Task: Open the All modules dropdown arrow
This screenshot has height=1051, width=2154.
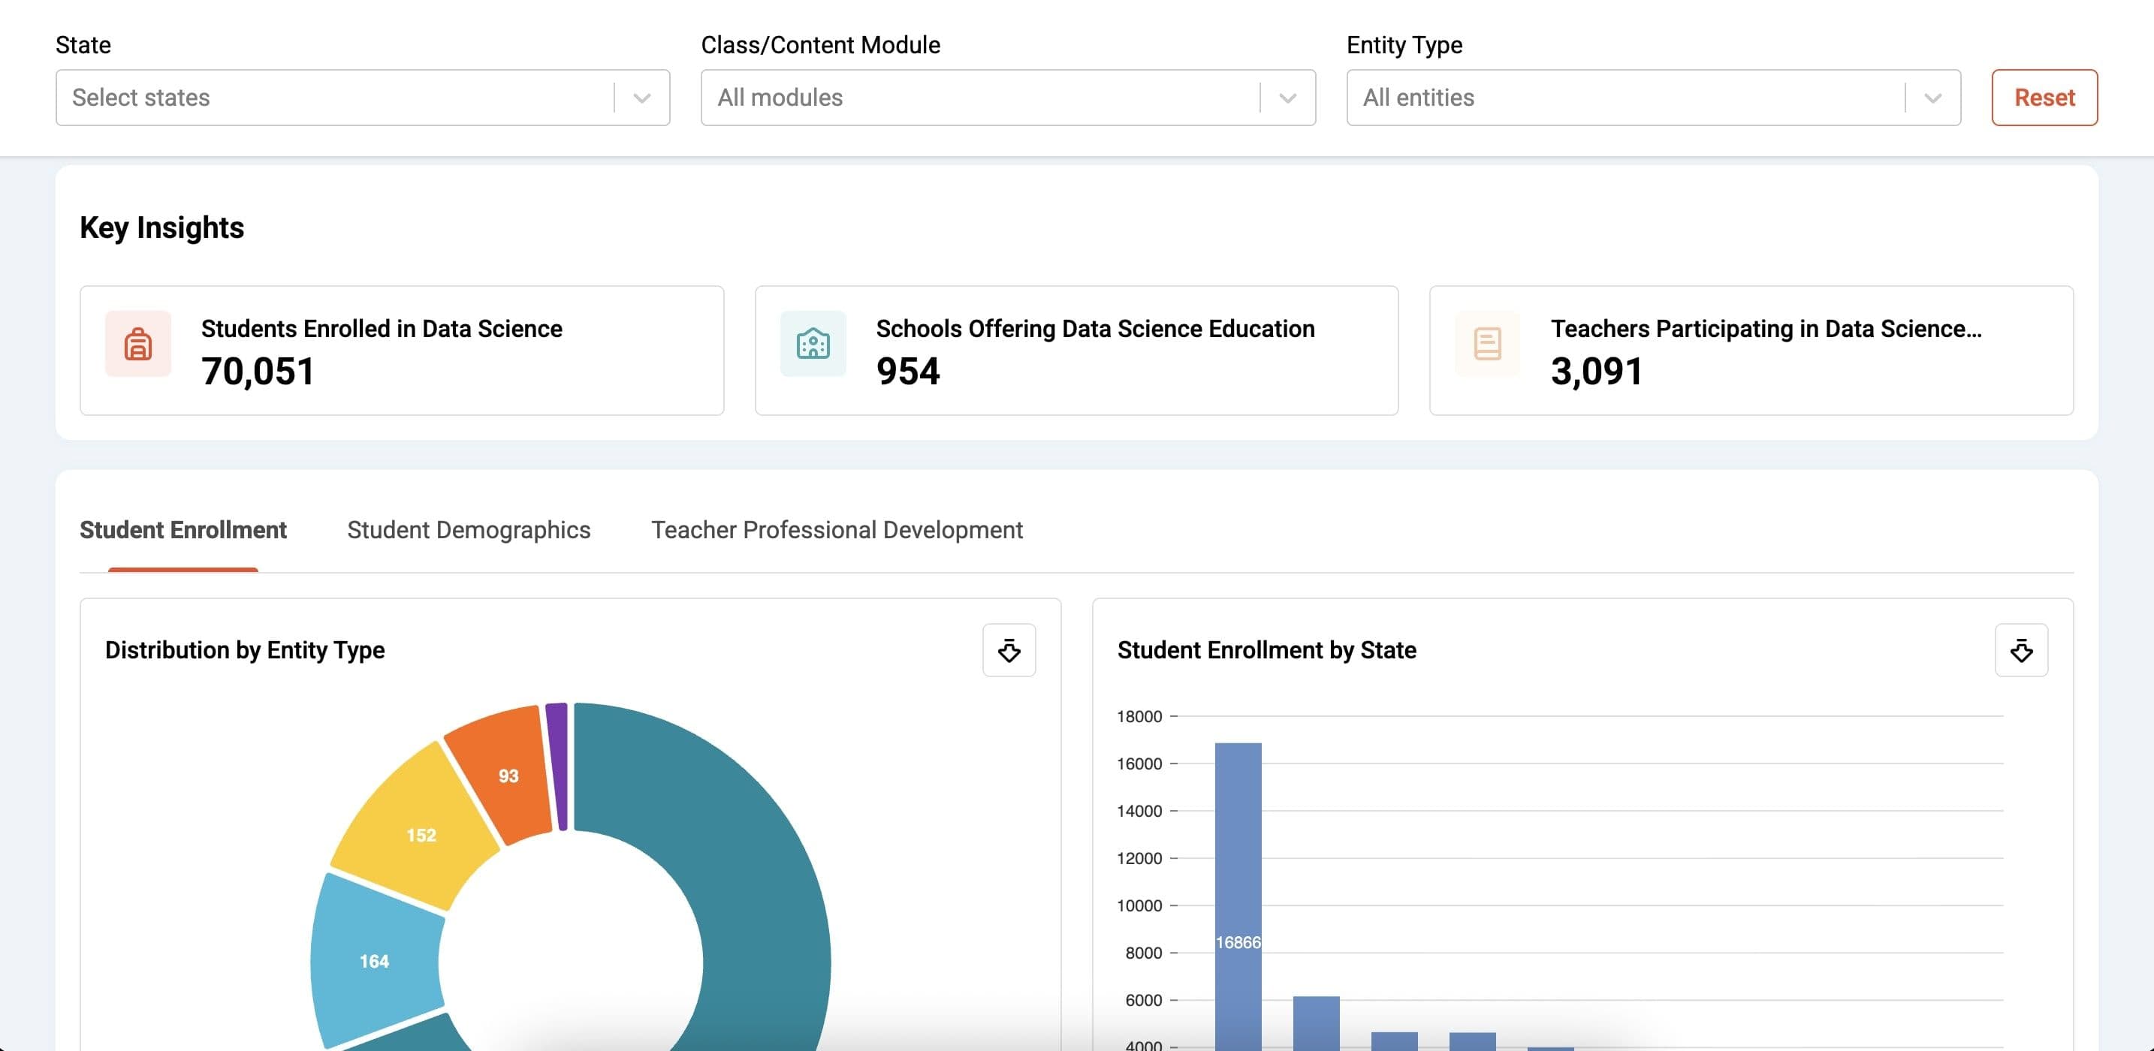Action: click(1287, 98)
